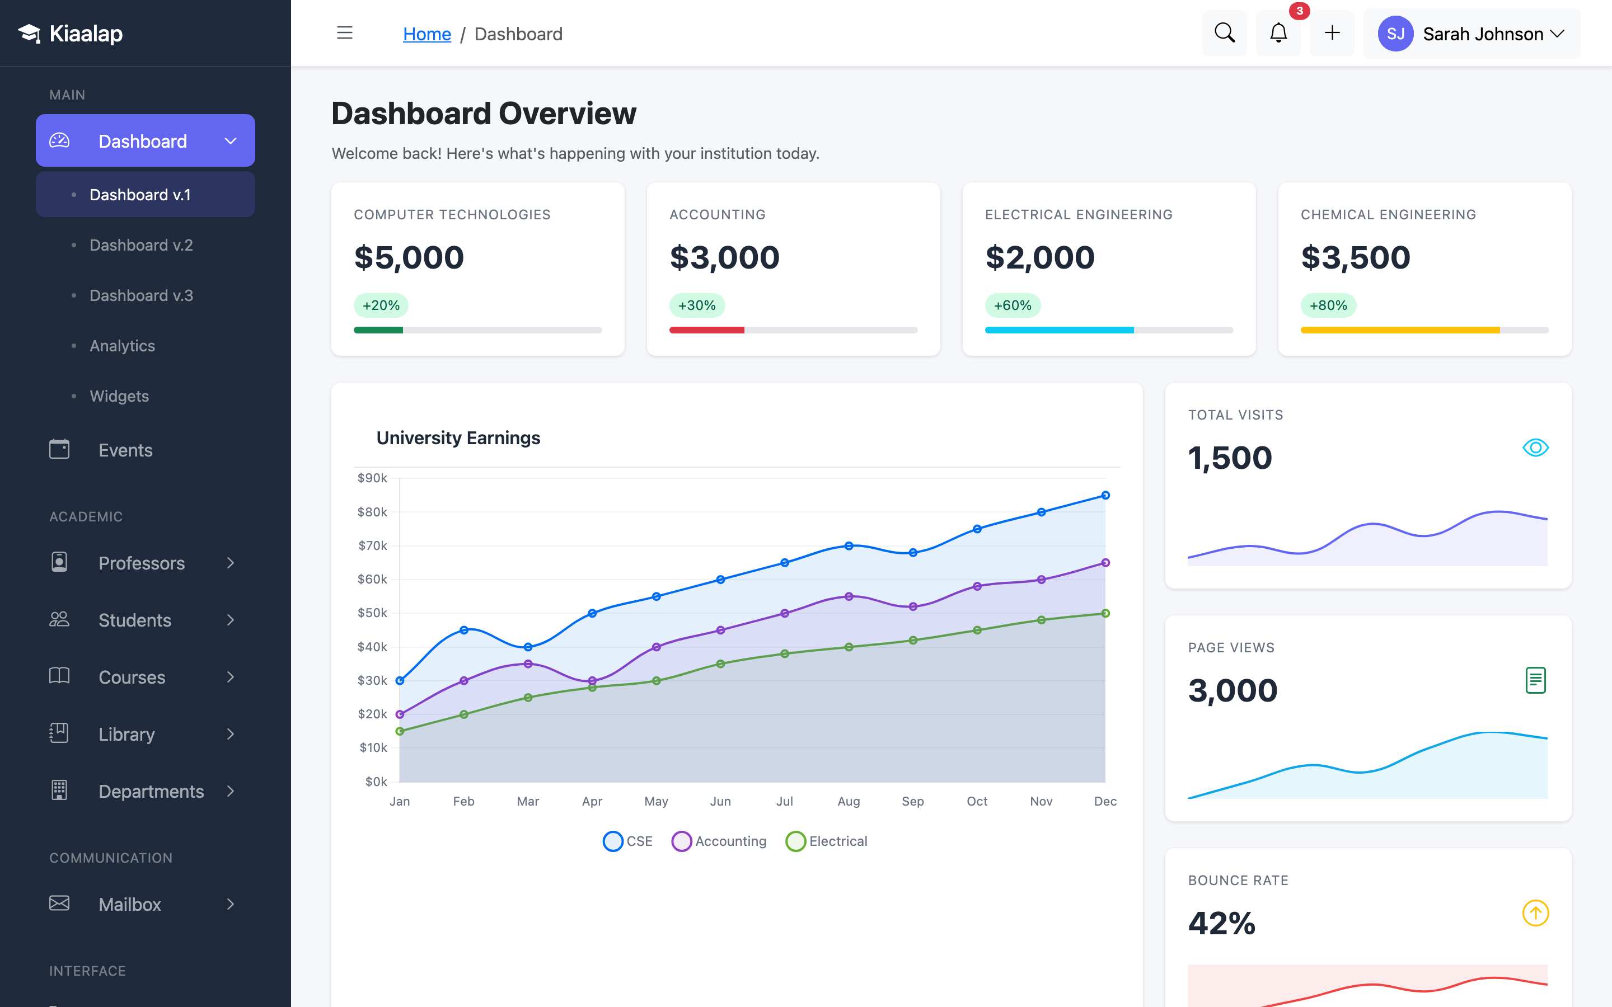Expand the Mailbox submenu arrow
1612x1007 pixels.
click(231, 904)
